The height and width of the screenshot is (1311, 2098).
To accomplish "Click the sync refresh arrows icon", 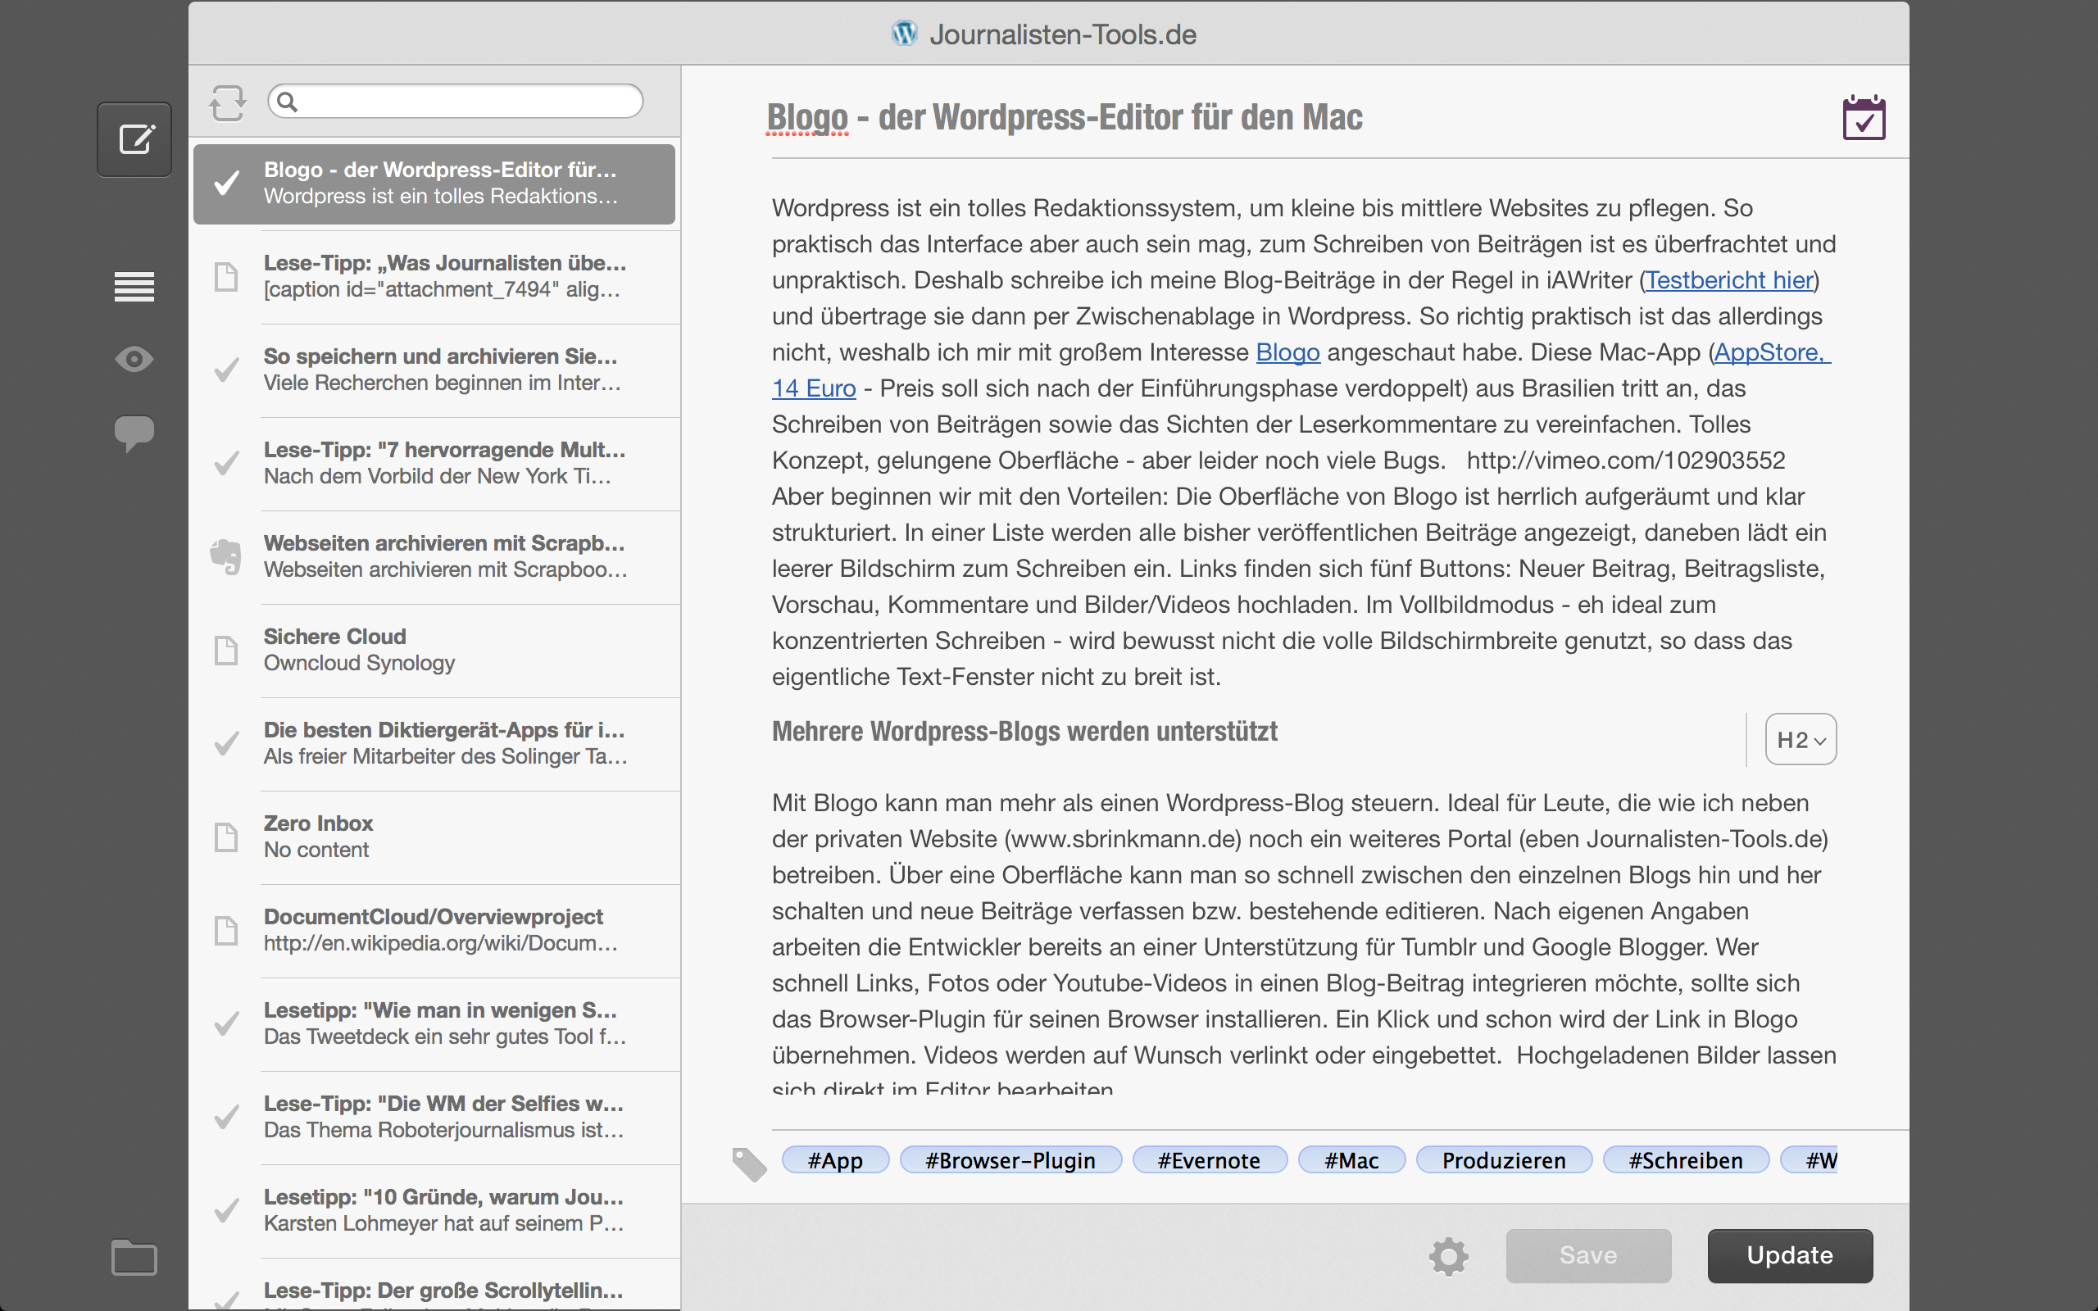I will coord(227,102).
